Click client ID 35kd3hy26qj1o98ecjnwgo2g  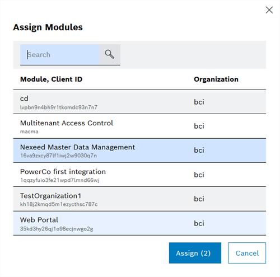(x=57, y=229)
